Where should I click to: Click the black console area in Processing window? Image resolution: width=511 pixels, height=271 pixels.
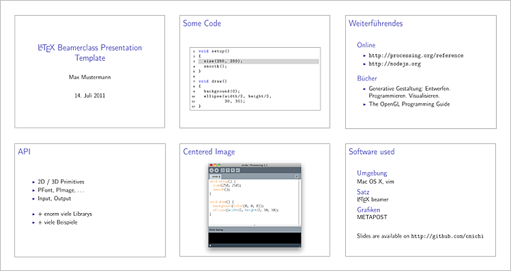254,238
